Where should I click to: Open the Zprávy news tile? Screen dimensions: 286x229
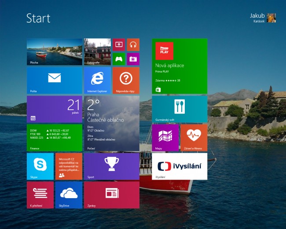pyautogui.click(x=112, y=195)
